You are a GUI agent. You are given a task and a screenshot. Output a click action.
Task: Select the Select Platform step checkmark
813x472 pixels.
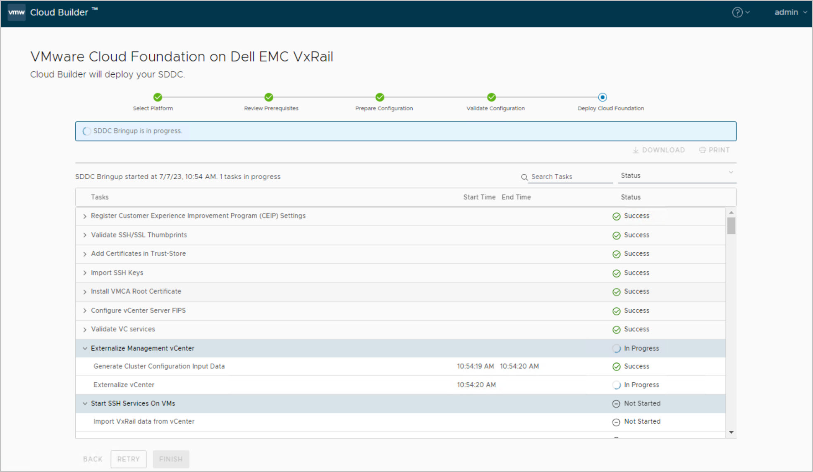(x=158, y=97)
